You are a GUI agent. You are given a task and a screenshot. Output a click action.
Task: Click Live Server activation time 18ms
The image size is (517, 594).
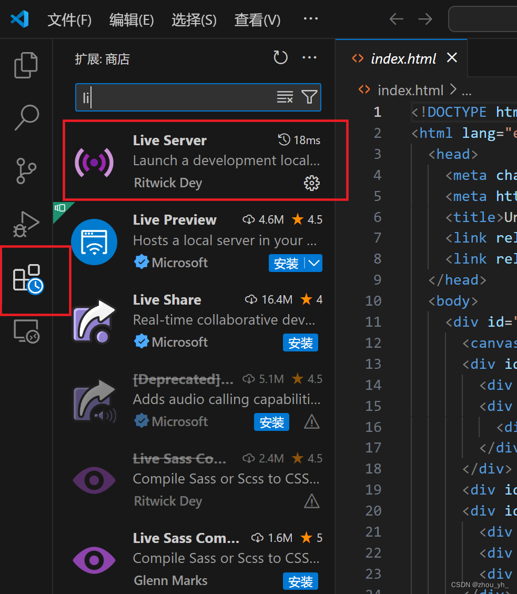pos(299,140)
